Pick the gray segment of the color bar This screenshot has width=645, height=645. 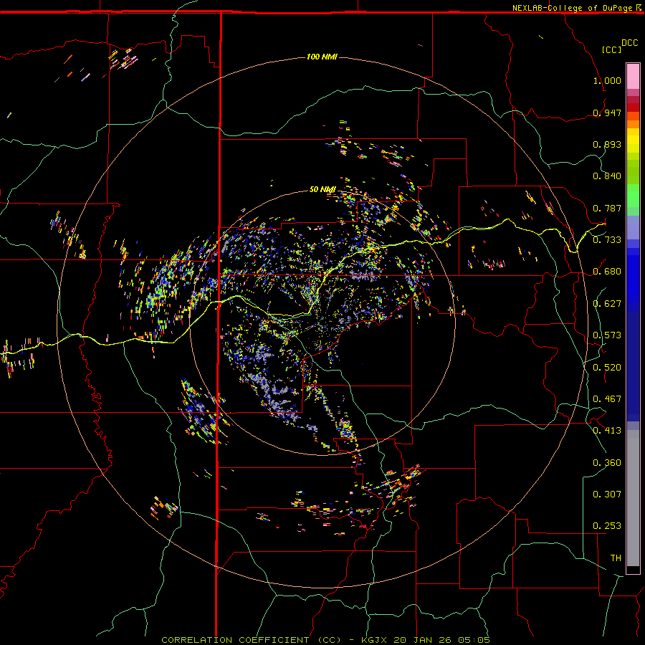pos(633,498)
